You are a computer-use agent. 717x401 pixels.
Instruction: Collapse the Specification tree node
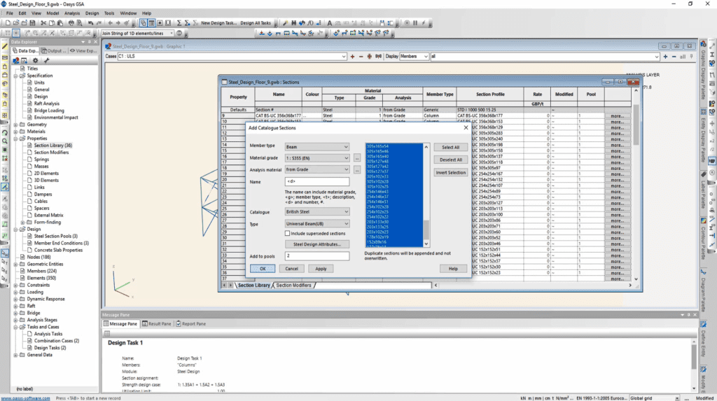click(x=15, y=76)
